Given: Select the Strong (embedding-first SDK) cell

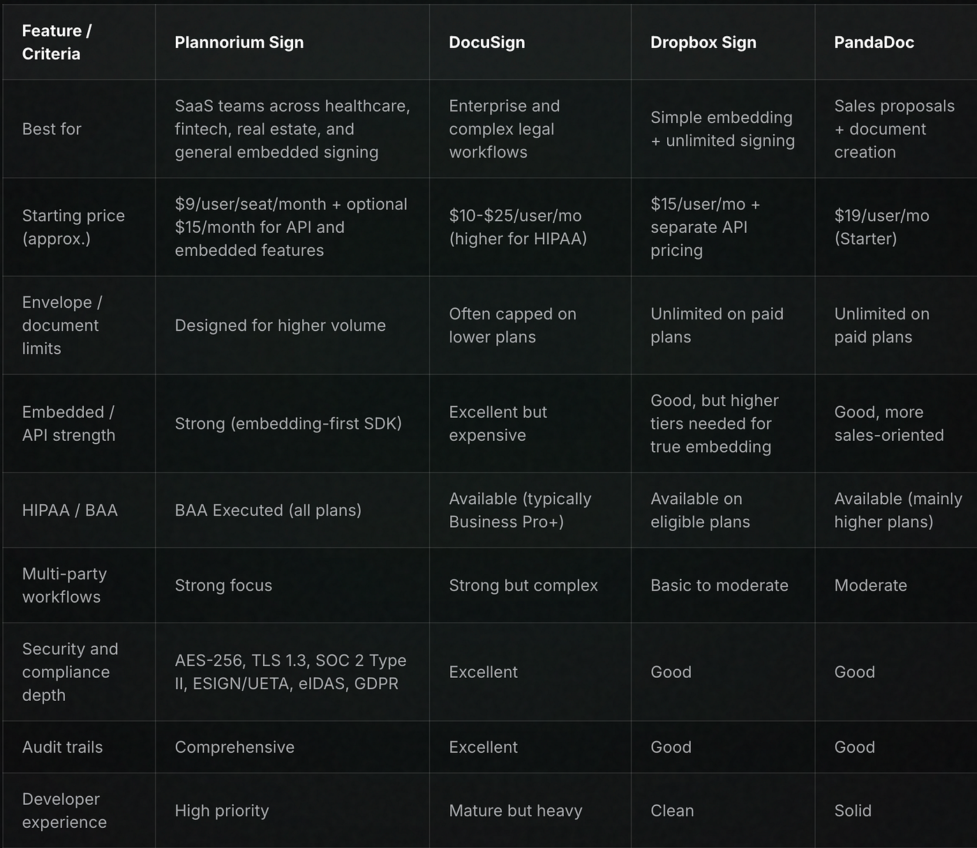Looking at the screenshot, I should [x=288, y=424].
